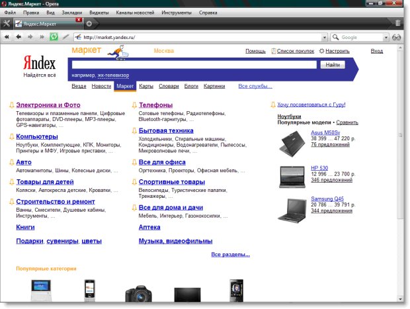Screen dimensions: 410x309
Task: Open the Виджеты menu
Action: [99, 13]
